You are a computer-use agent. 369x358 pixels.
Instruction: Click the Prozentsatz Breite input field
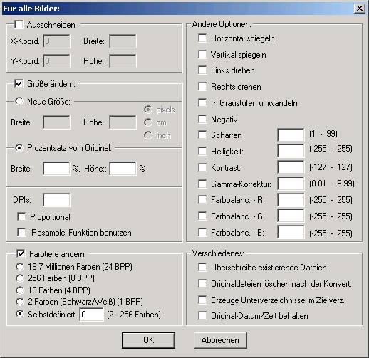(56, 169)
